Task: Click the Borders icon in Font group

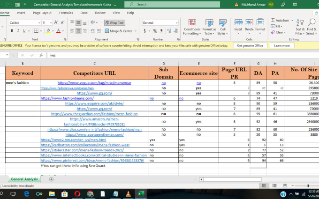Action: coord(36,31)
